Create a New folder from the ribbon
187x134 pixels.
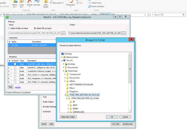coord(46,4)
